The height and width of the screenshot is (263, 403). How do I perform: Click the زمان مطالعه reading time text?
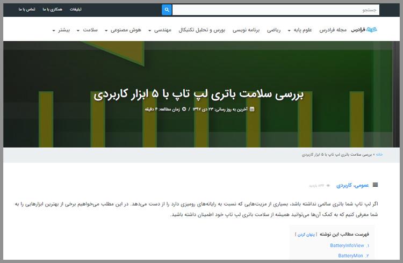click(162, 109)
